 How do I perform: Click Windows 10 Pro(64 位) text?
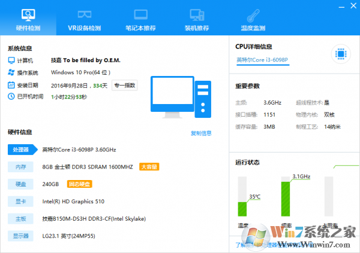pyautogui.click(x=80, y=72)
